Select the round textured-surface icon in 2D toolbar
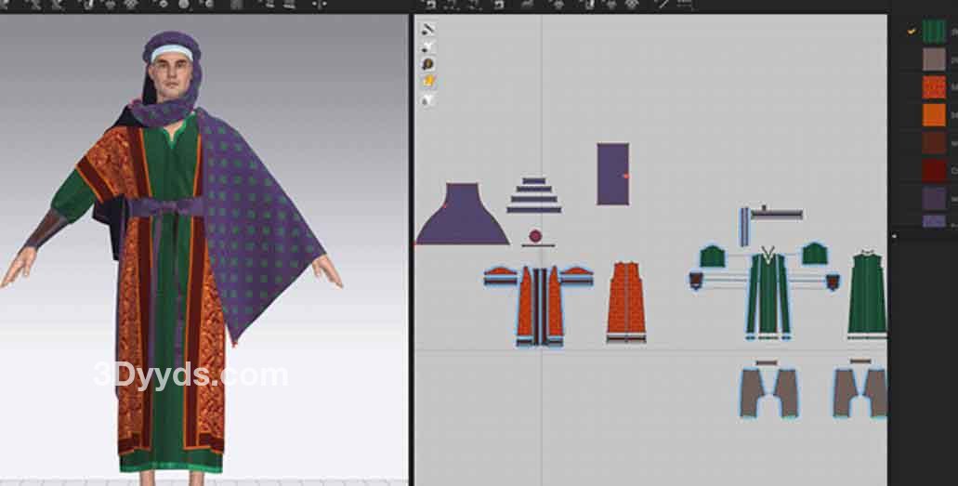 click(x=428, y=64)
